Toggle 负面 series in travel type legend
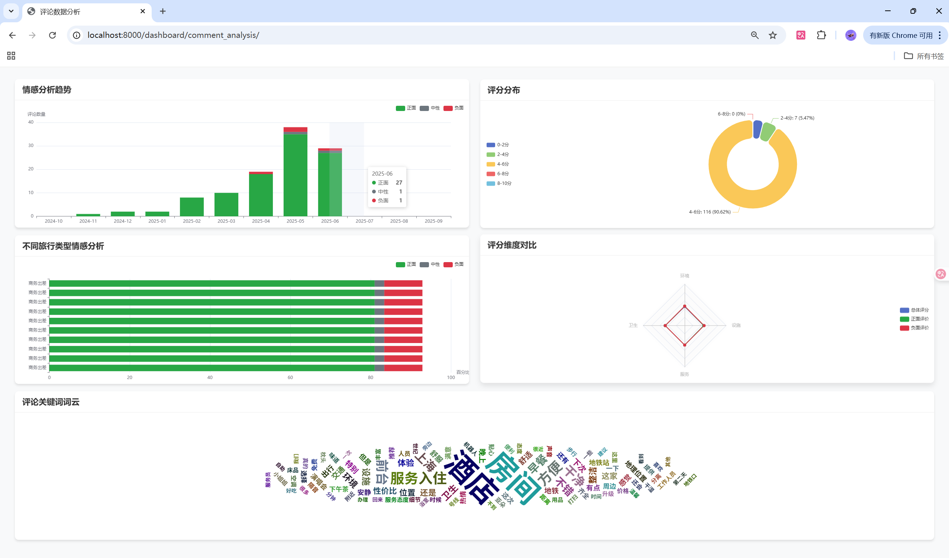Screen dimensions: 949x558 [453, 265]
